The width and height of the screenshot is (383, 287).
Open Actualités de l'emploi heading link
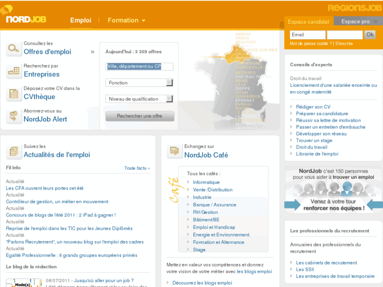coord(57,155)
